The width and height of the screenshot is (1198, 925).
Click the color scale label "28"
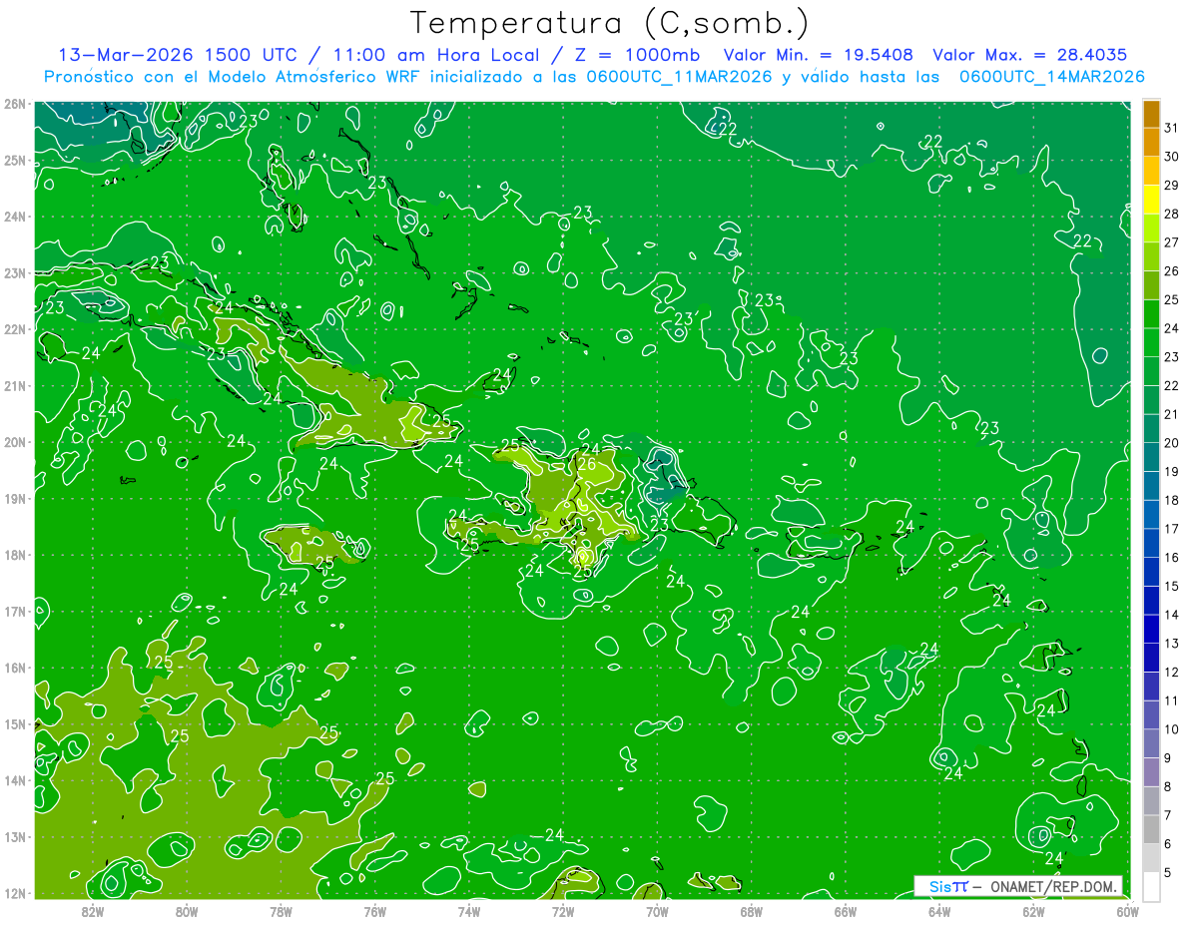(x=1172, y=214)
